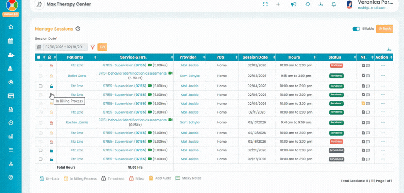Toggle the Billable switch
Image resolution: width=404 pixels, height=193 pixels.
click(356, 29)
